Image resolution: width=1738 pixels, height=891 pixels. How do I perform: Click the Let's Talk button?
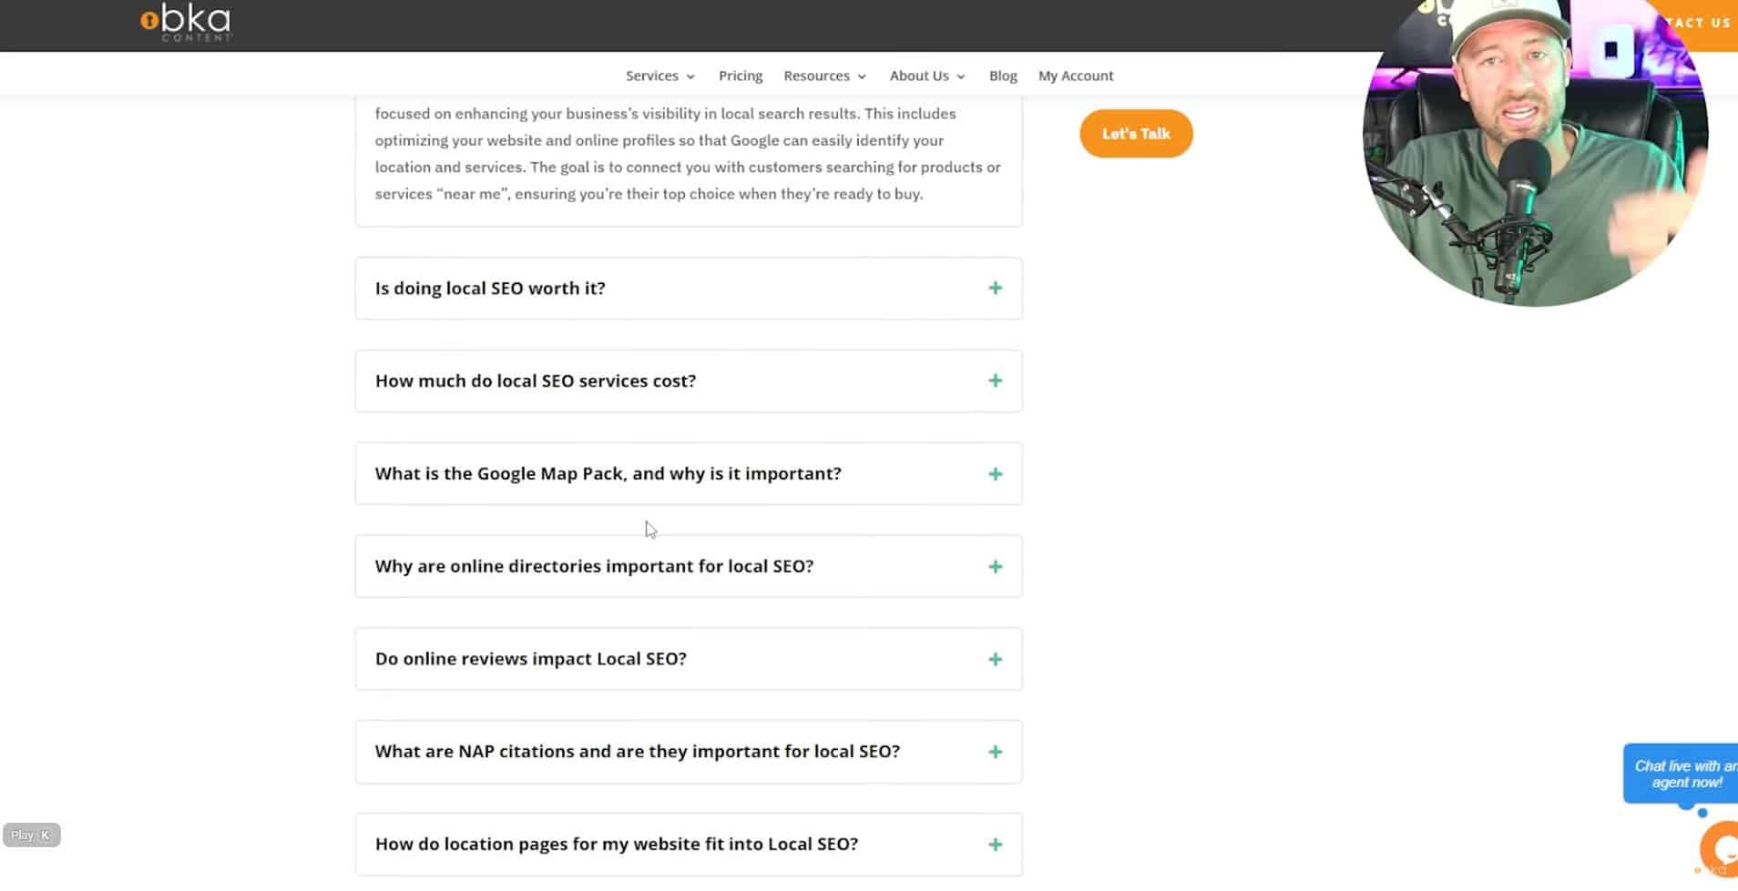click(1135, 133)
